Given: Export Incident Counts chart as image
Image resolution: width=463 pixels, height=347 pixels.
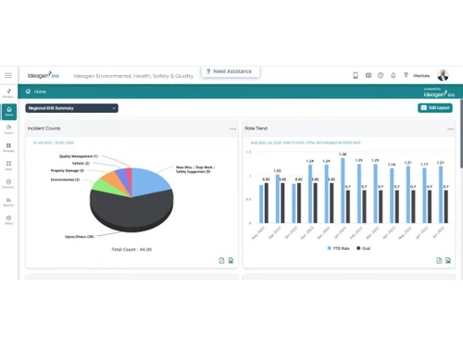Looking at the screenshot, I should 231,261.
